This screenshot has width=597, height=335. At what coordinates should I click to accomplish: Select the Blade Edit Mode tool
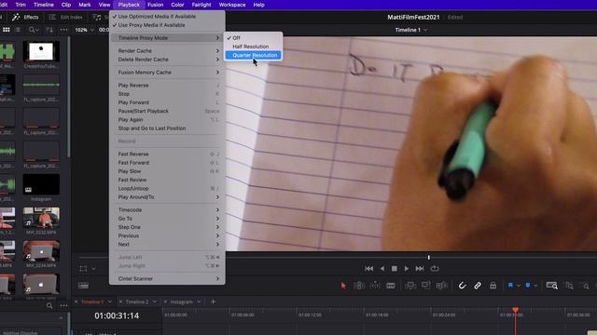click(x=391, y=286)
